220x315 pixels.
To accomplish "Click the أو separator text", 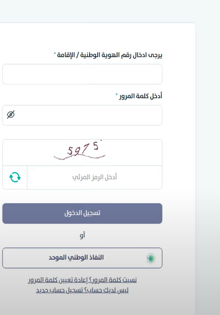I will [82, 235].
